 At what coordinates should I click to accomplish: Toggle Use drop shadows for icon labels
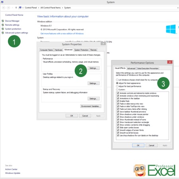pos(118,136)
